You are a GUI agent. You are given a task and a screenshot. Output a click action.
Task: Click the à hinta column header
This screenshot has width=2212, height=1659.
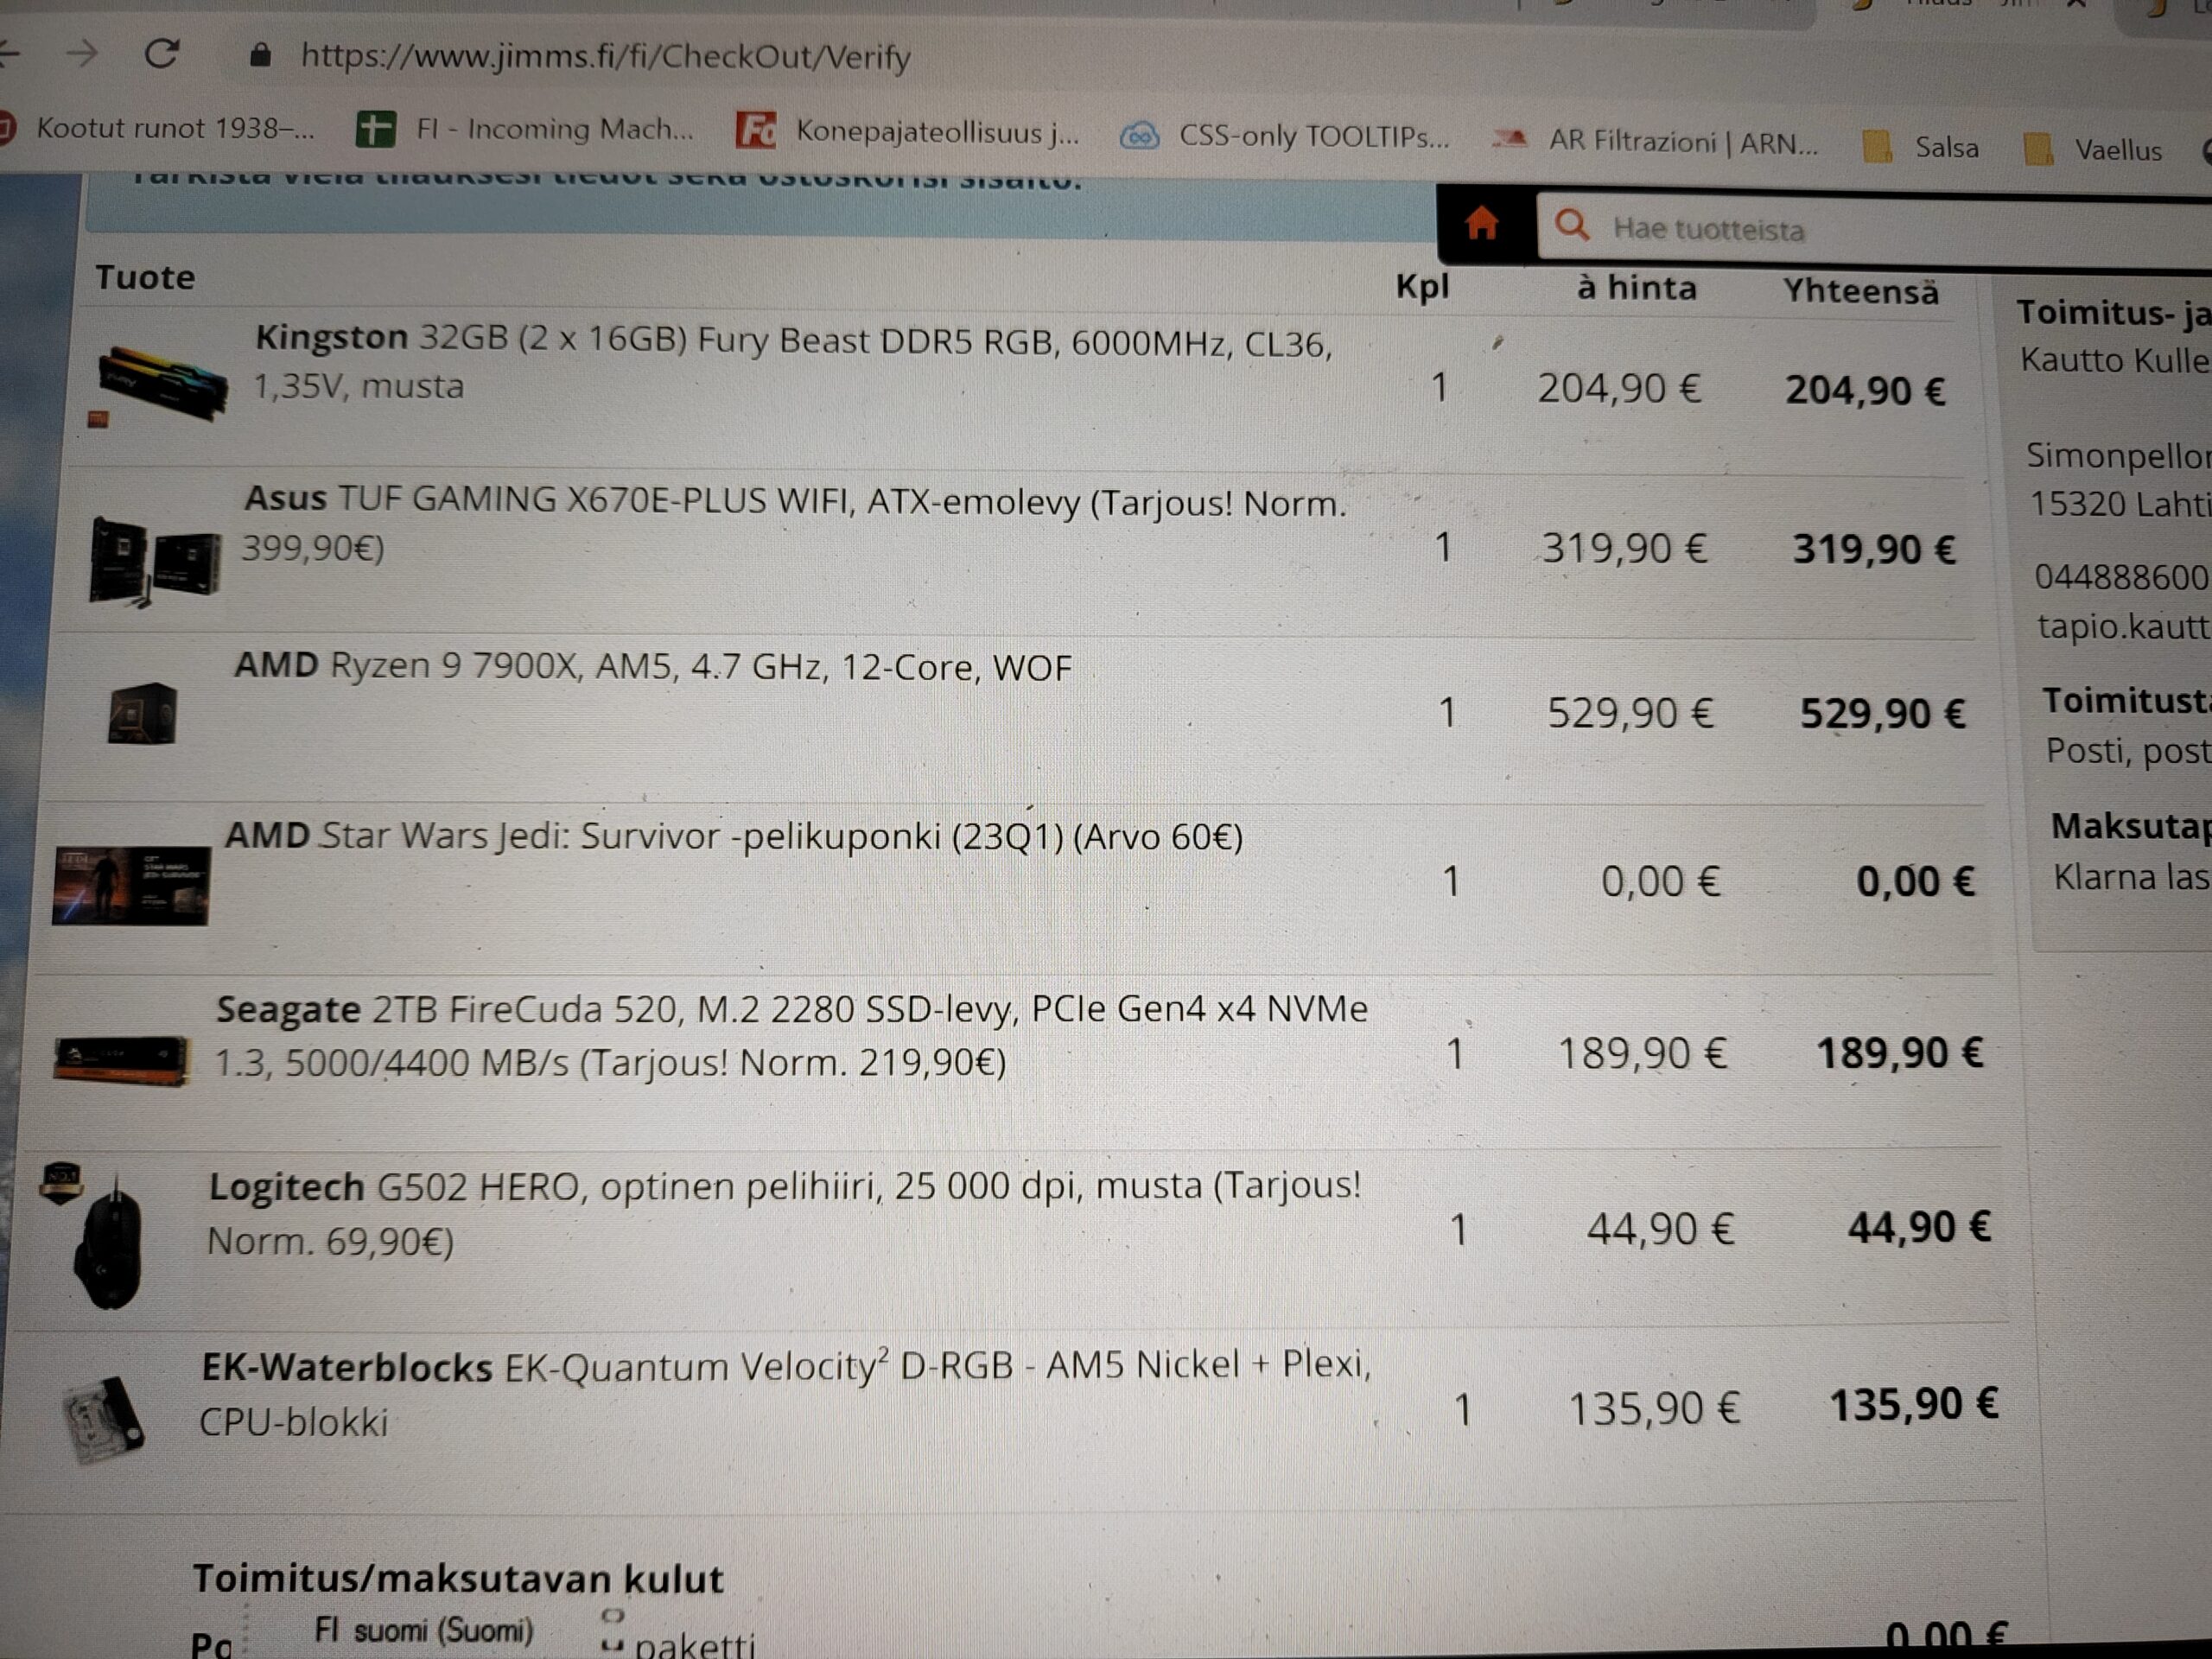(x=1637, y=288)
